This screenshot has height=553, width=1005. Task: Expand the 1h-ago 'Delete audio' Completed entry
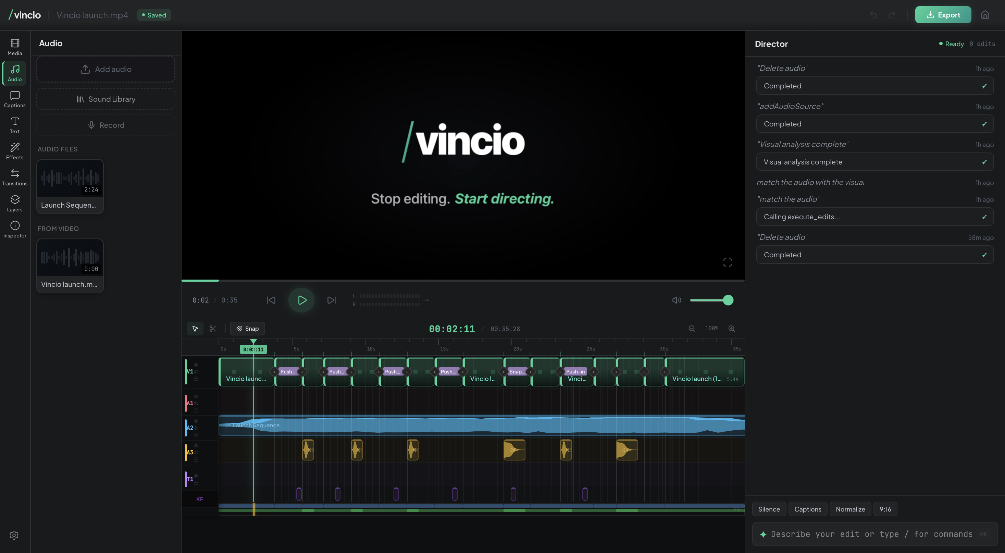[875, 86]
